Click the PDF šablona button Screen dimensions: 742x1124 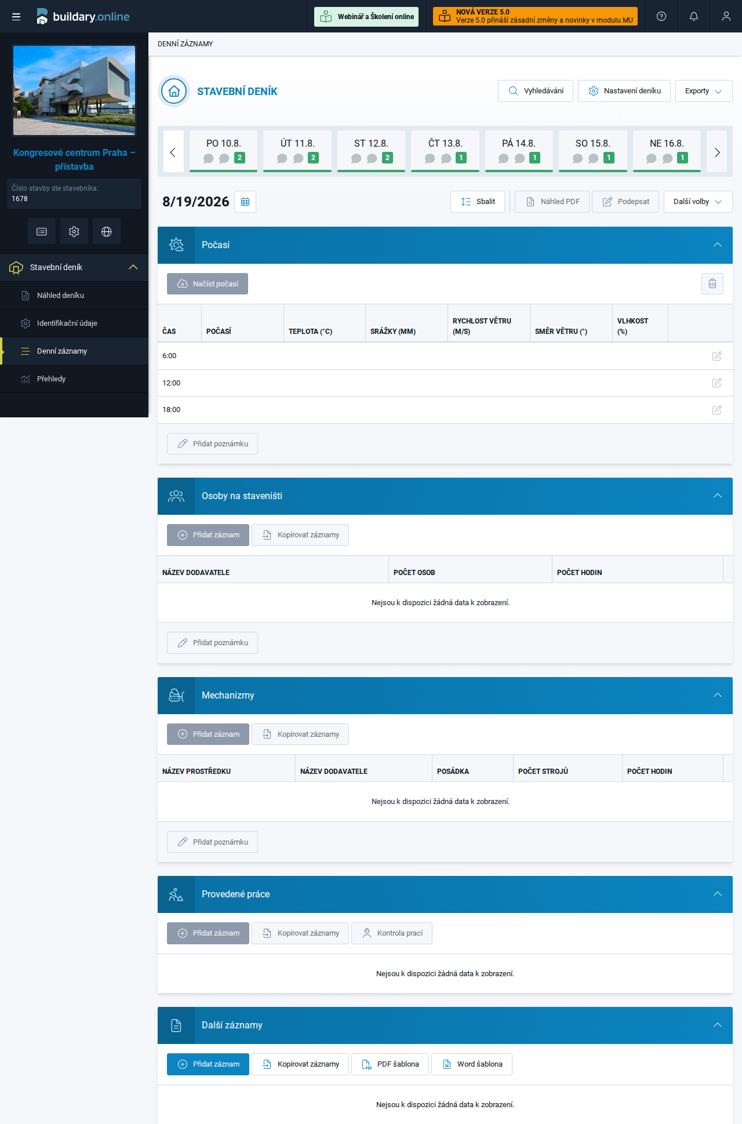click(x=390, y=1064)
